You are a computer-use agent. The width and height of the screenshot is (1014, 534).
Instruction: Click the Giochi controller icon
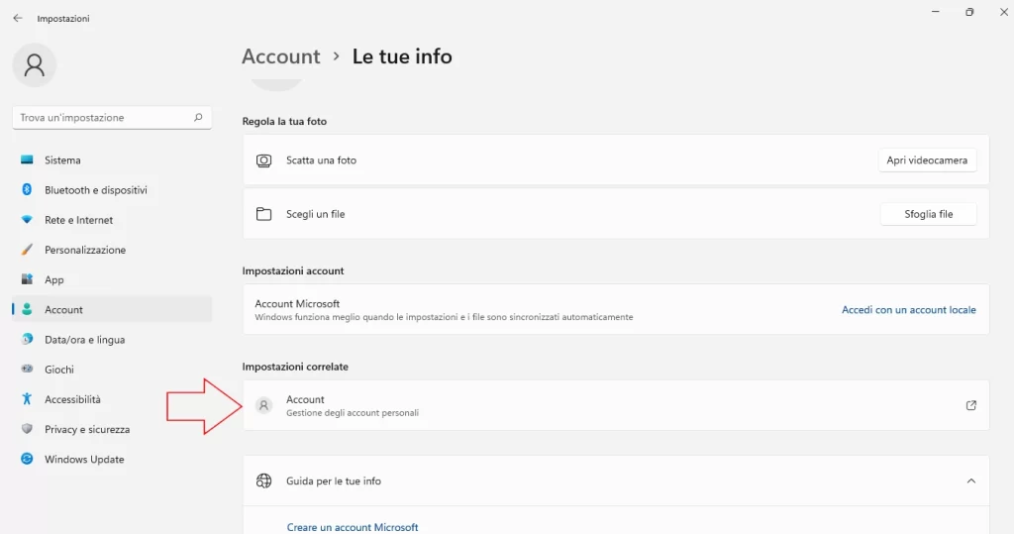pyautogui.click(x=27, y=369)
